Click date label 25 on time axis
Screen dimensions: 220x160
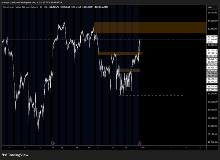[113, 148]
